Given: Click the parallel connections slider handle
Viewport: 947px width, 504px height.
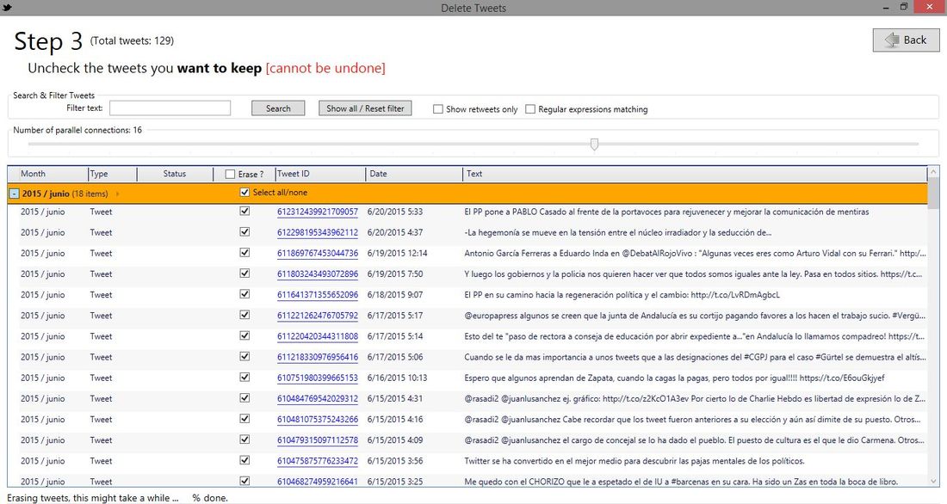Looking at the screenshot, I should tap(594, 144).
